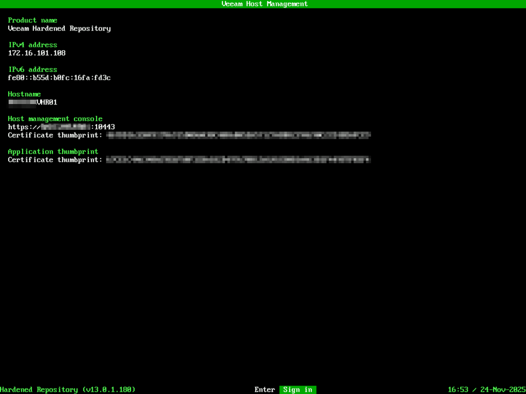Select the Application thumbprint heading
The width and height of the screenshot is (526, 394).
point(53,151)
